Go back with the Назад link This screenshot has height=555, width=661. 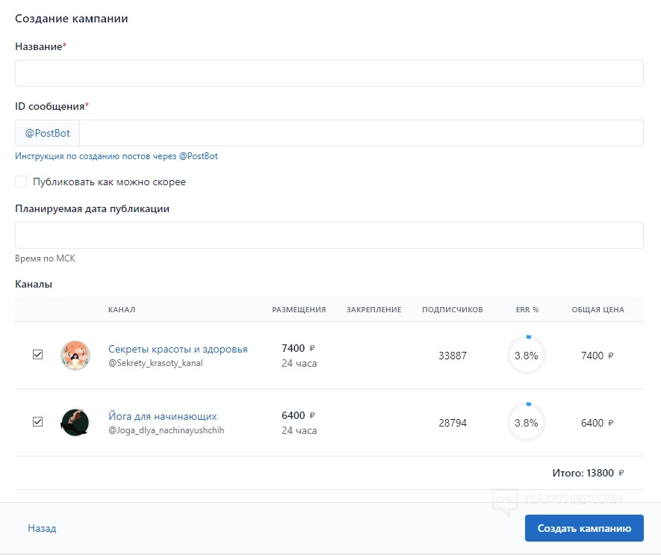[x=42, y=528]
